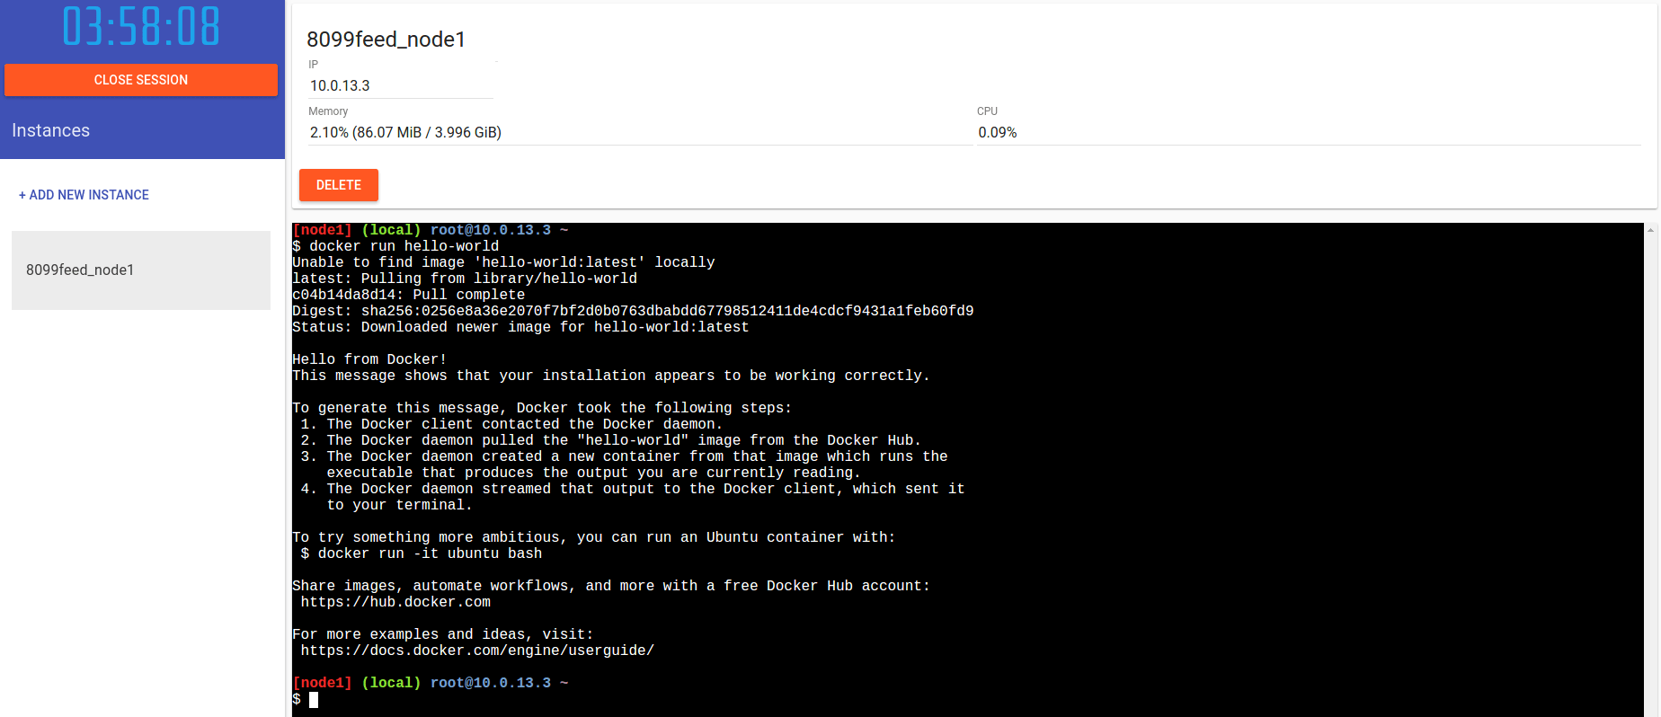
Task: Click the terminal prompt cursor line
Action: [x=306, y=699]
